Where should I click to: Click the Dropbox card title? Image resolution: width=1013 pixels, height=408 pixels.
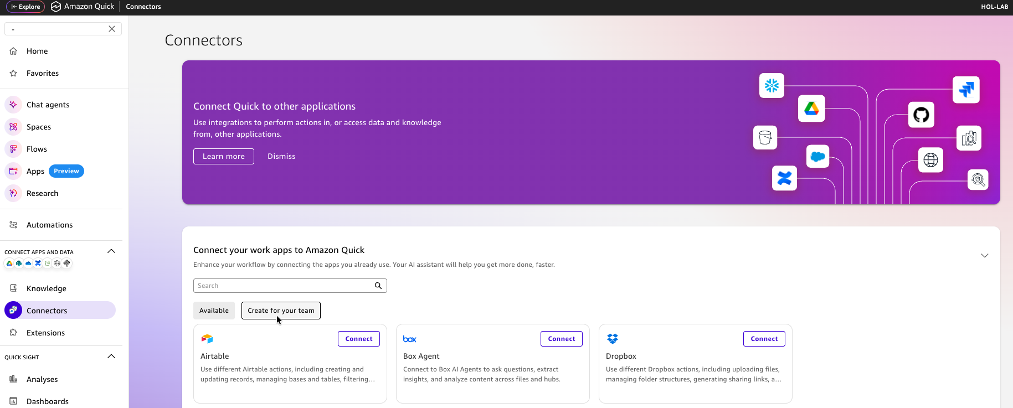click(621, 356)
